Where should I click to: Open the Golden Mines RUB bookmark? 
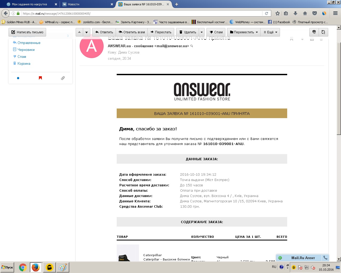(x=19, y=22)
